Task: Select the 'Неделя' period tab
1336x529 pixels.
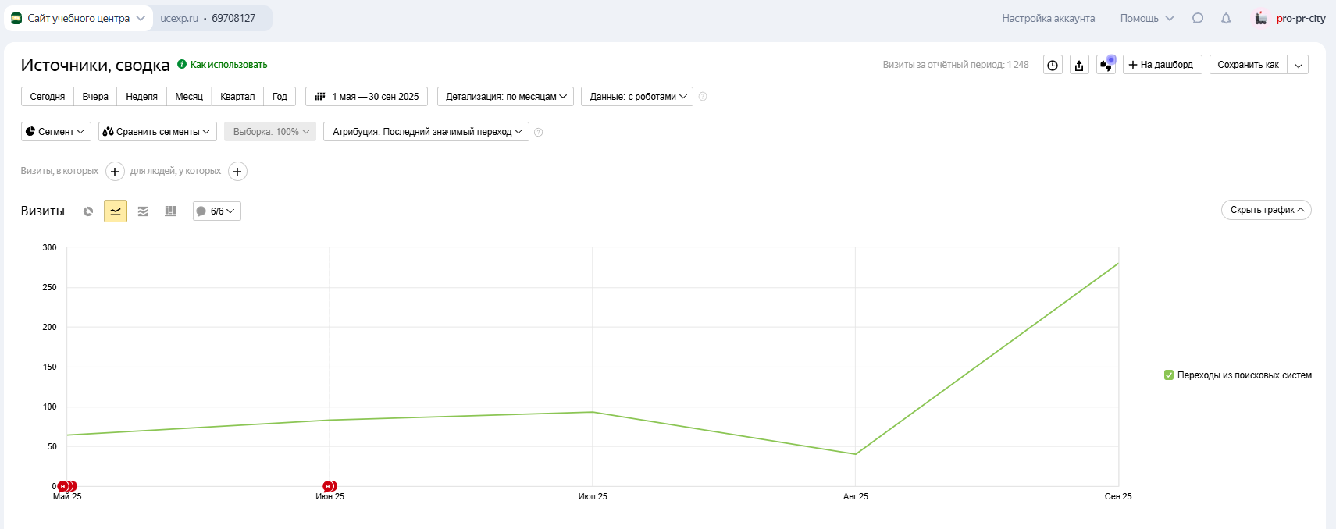Action: tap(141, 97)
